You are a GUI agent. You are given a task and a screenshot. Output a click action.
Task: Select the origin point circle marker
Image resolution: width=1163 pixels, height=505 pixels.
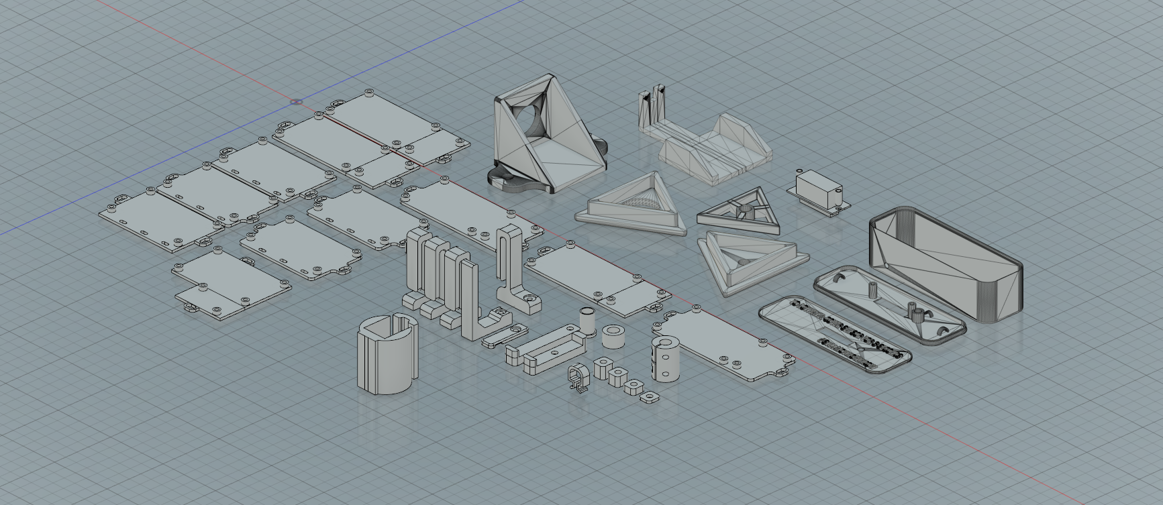[x=296, y=102]
